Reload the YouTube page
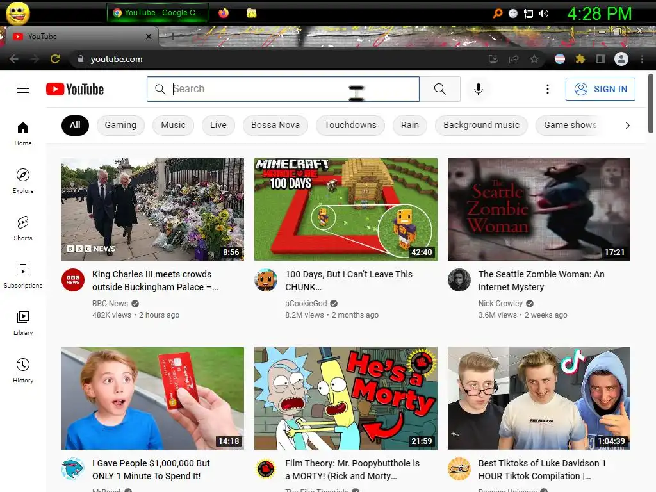This screenshot has width=656, height=492. (x=55, y=59)
